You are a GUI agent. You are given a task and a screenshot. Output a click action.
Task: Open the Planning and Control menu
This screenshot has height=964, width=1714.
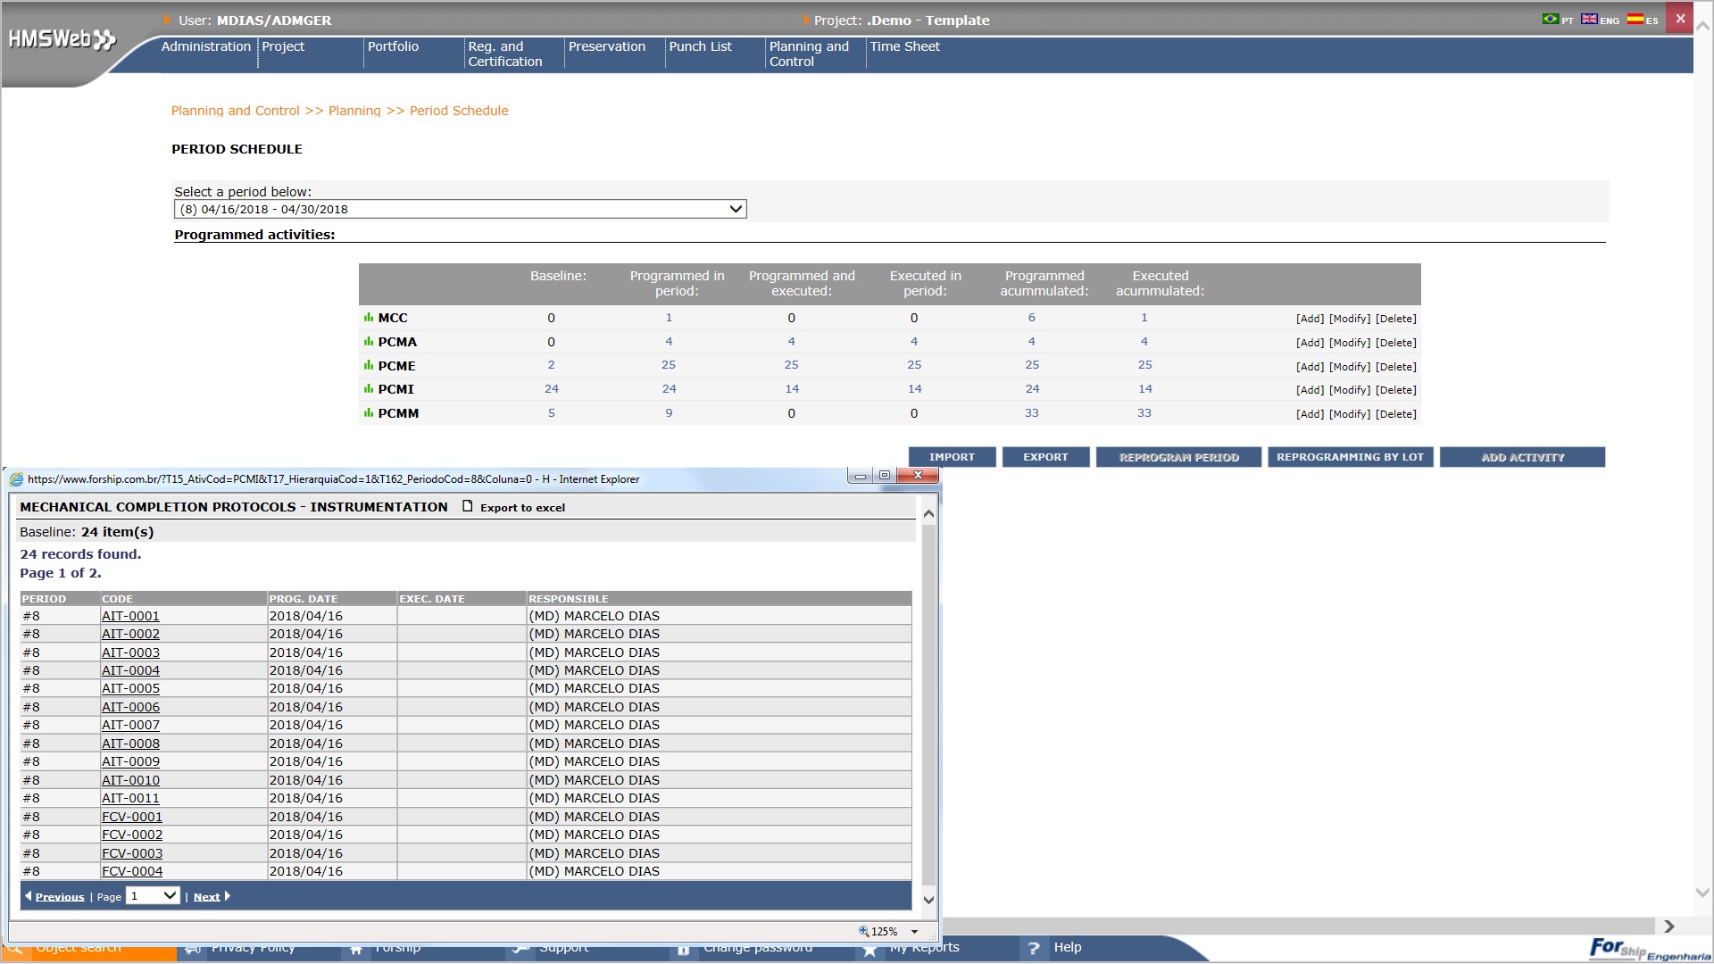tap(809, 54)
